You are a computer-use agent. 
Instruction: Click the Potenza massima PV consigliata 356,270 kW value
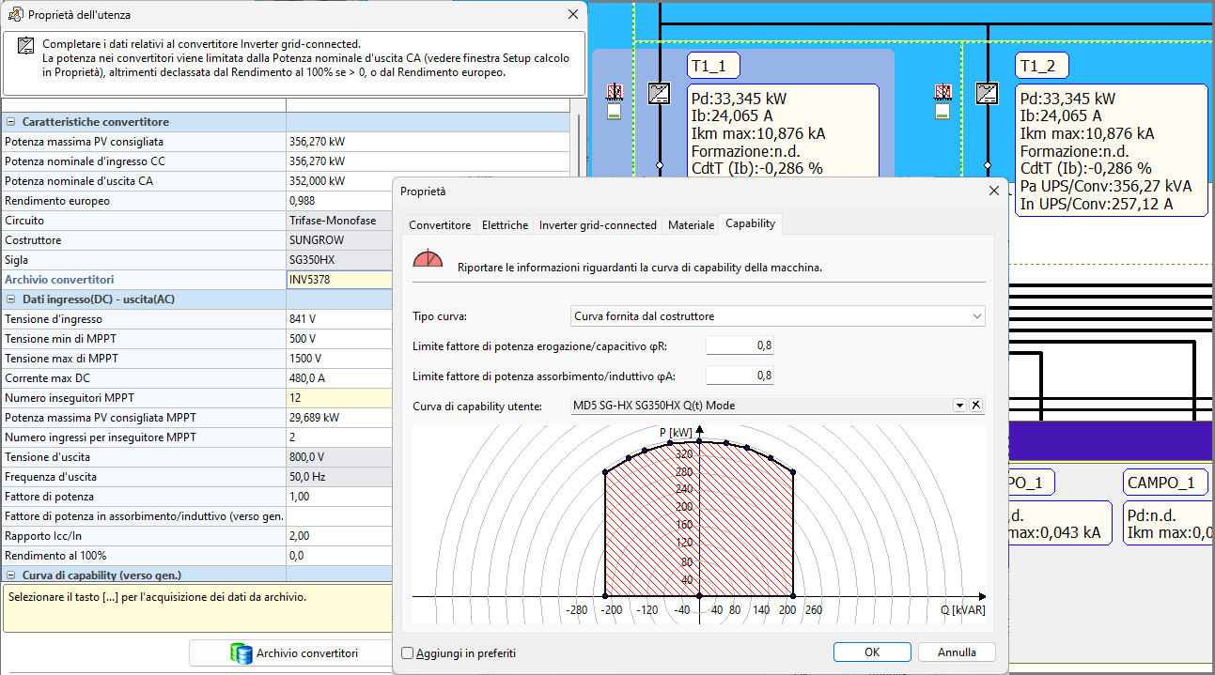[428, 142]
